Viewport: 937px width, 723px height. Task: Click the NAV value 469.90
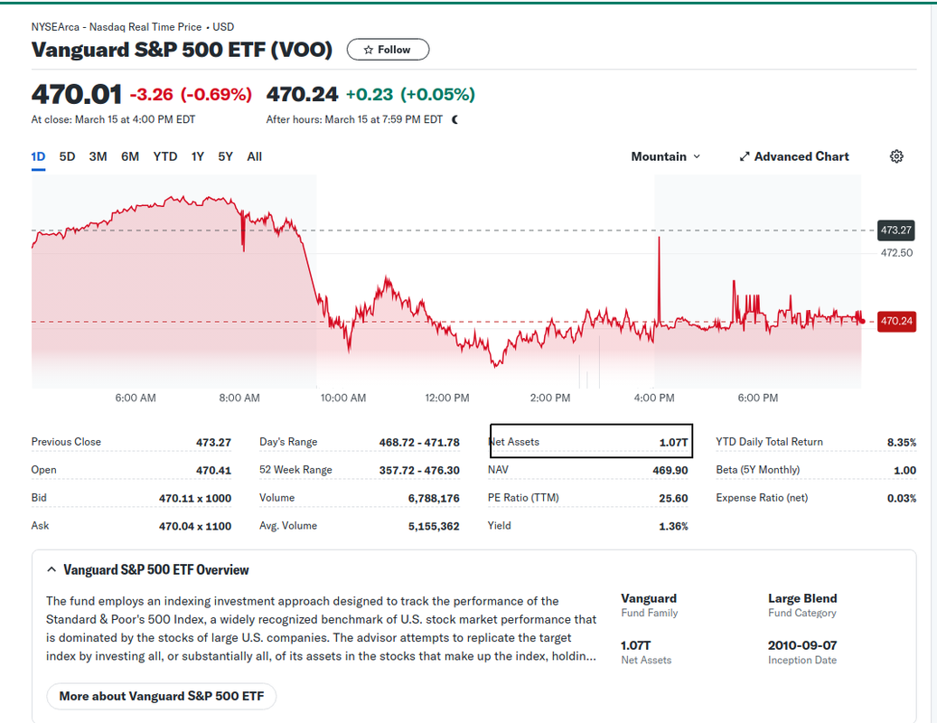click(670, 470)
